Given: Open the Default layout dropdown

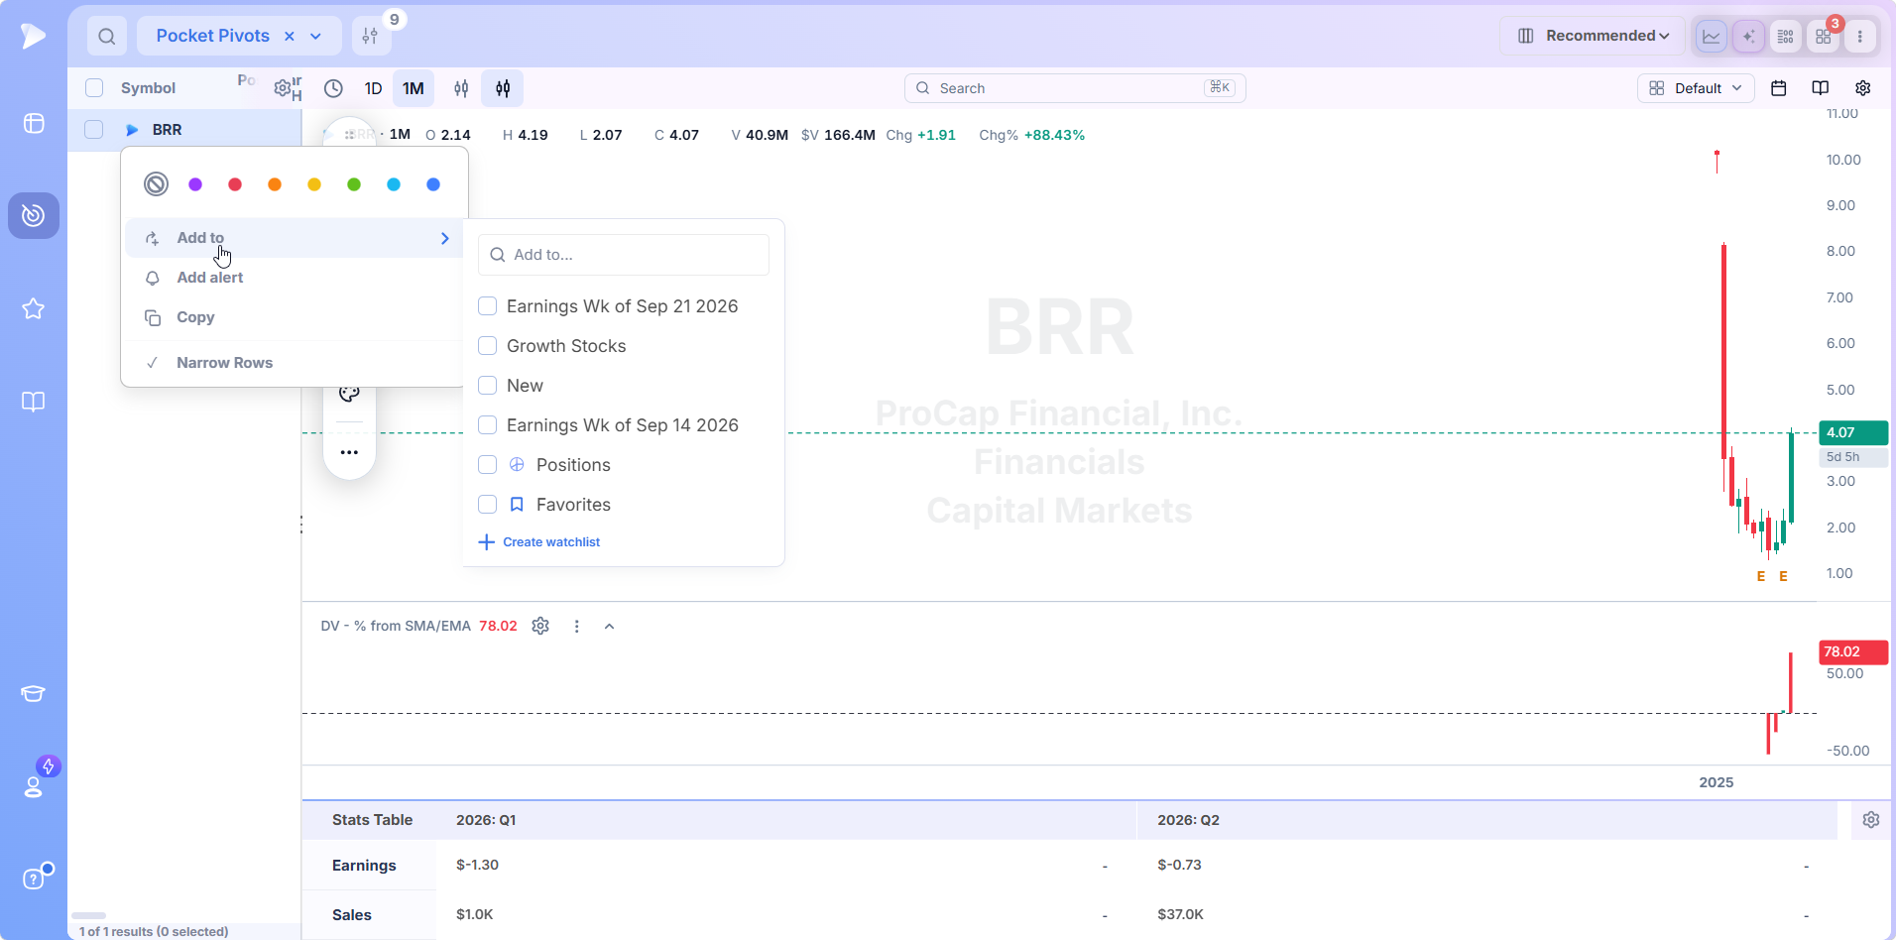Looking at the screenshot, I should pyautogui.click(x=1696, y=88).
